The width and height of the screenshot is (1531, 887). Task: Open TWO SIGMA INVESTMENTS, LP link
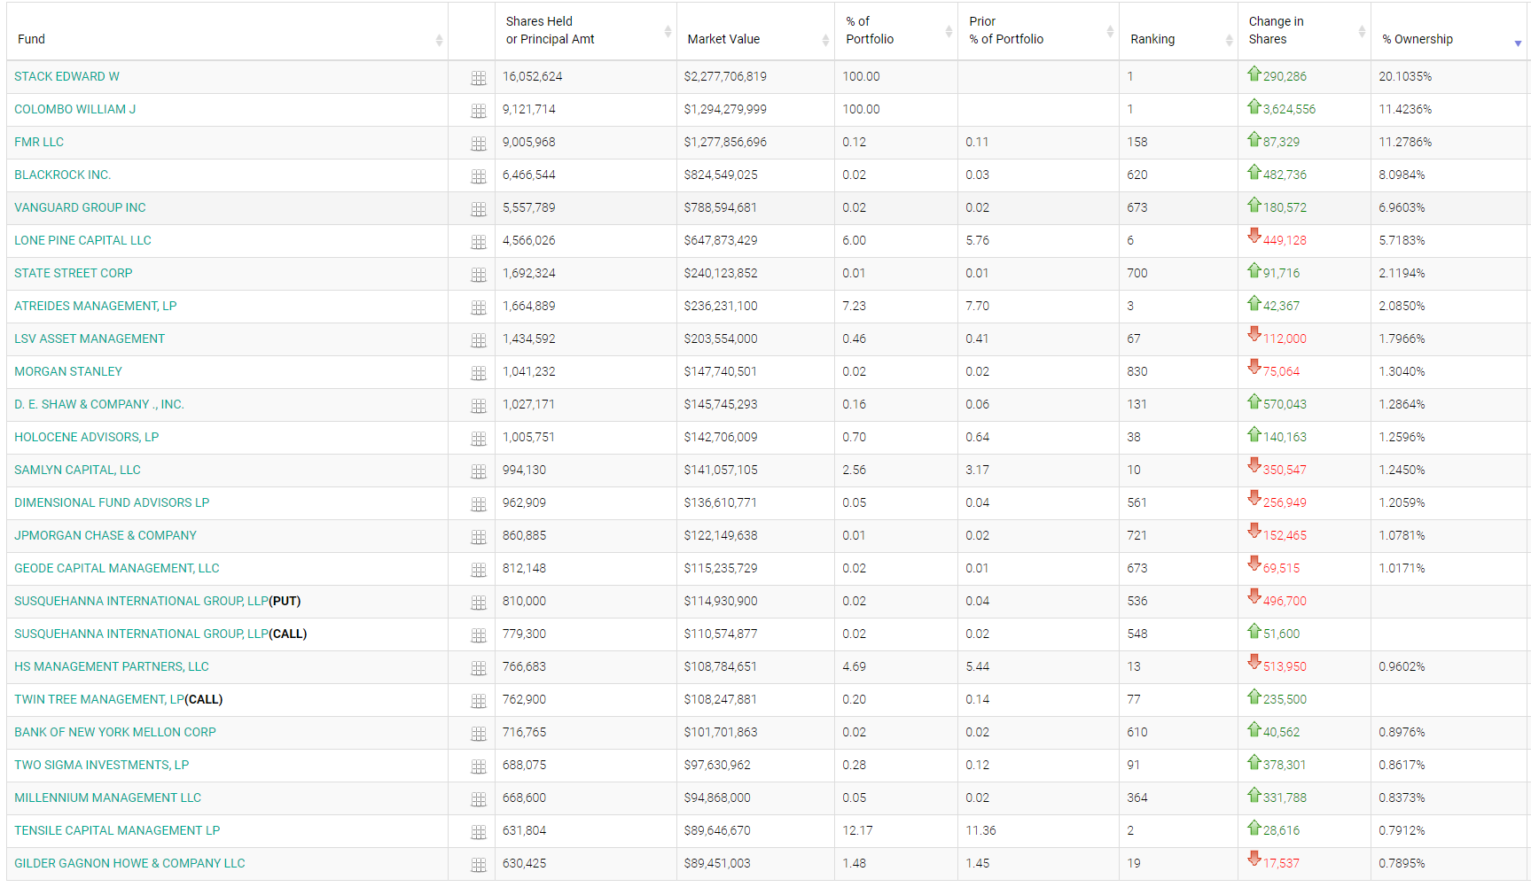pos(101,765)
